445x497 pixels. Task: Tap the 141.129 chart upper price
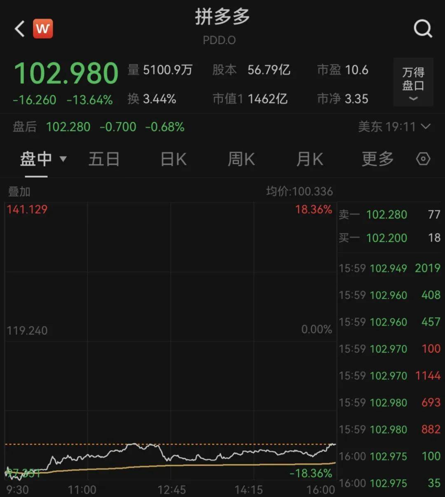pyautogui.click(x=27, y=209)
